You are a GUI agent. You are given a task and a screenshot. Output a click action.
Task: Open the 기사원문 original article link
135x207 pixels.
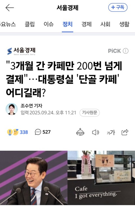tap(89, 113)
